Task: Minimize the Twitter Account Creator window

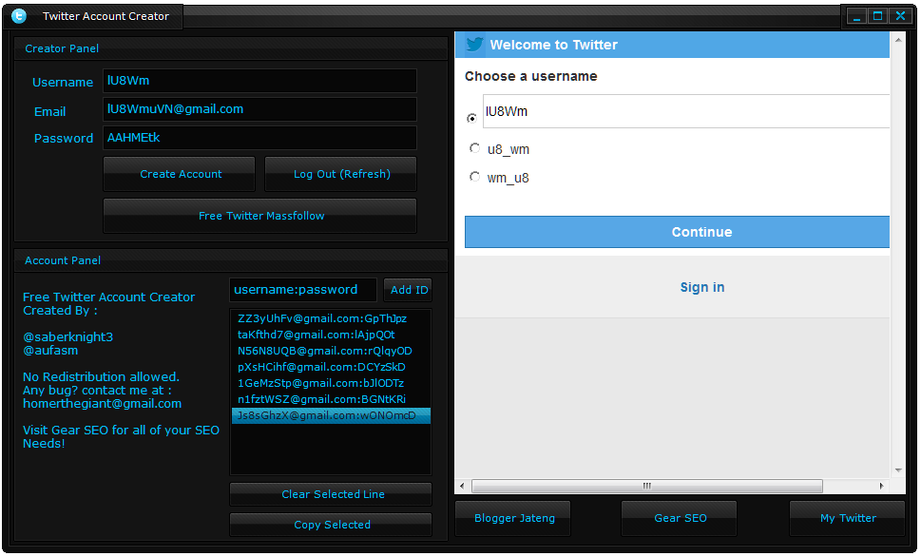Action: [856, 16]
